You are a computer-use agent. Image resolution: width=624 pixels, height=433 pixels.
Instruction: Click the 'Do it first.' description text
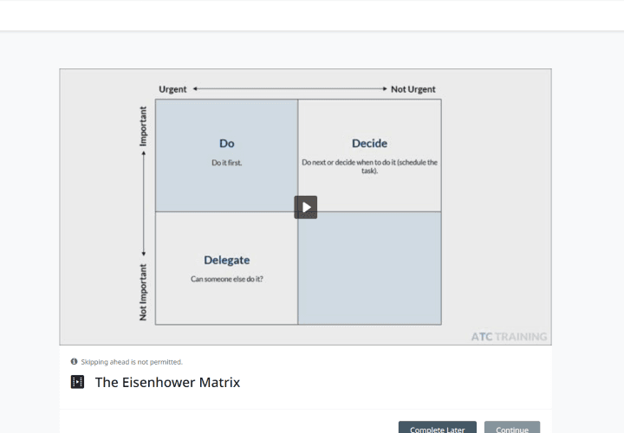point(226,163)
